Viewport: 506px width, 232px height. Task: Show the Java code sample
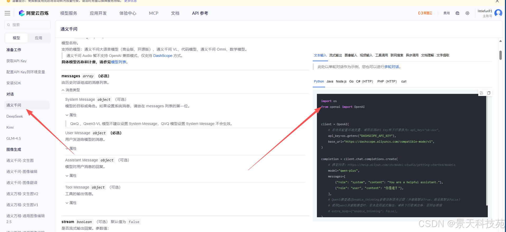click(x=330, y=81)
